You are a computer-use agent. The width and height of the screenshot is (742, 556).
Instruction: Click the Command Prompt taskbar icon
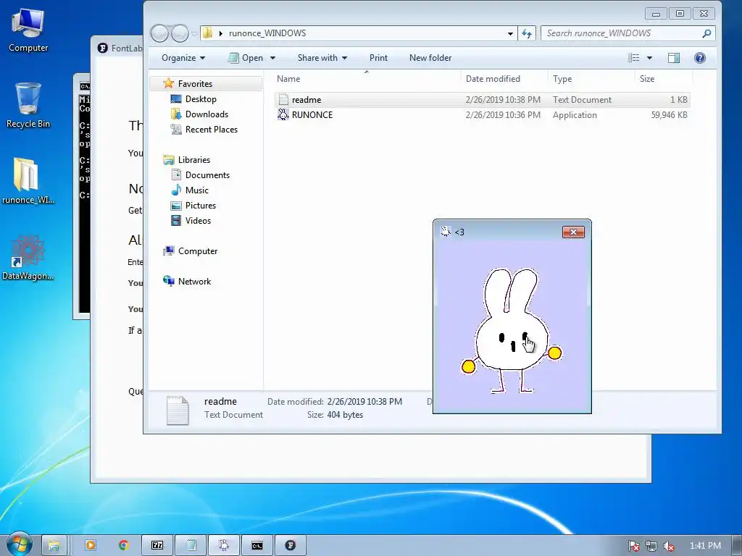pos(257,546)
